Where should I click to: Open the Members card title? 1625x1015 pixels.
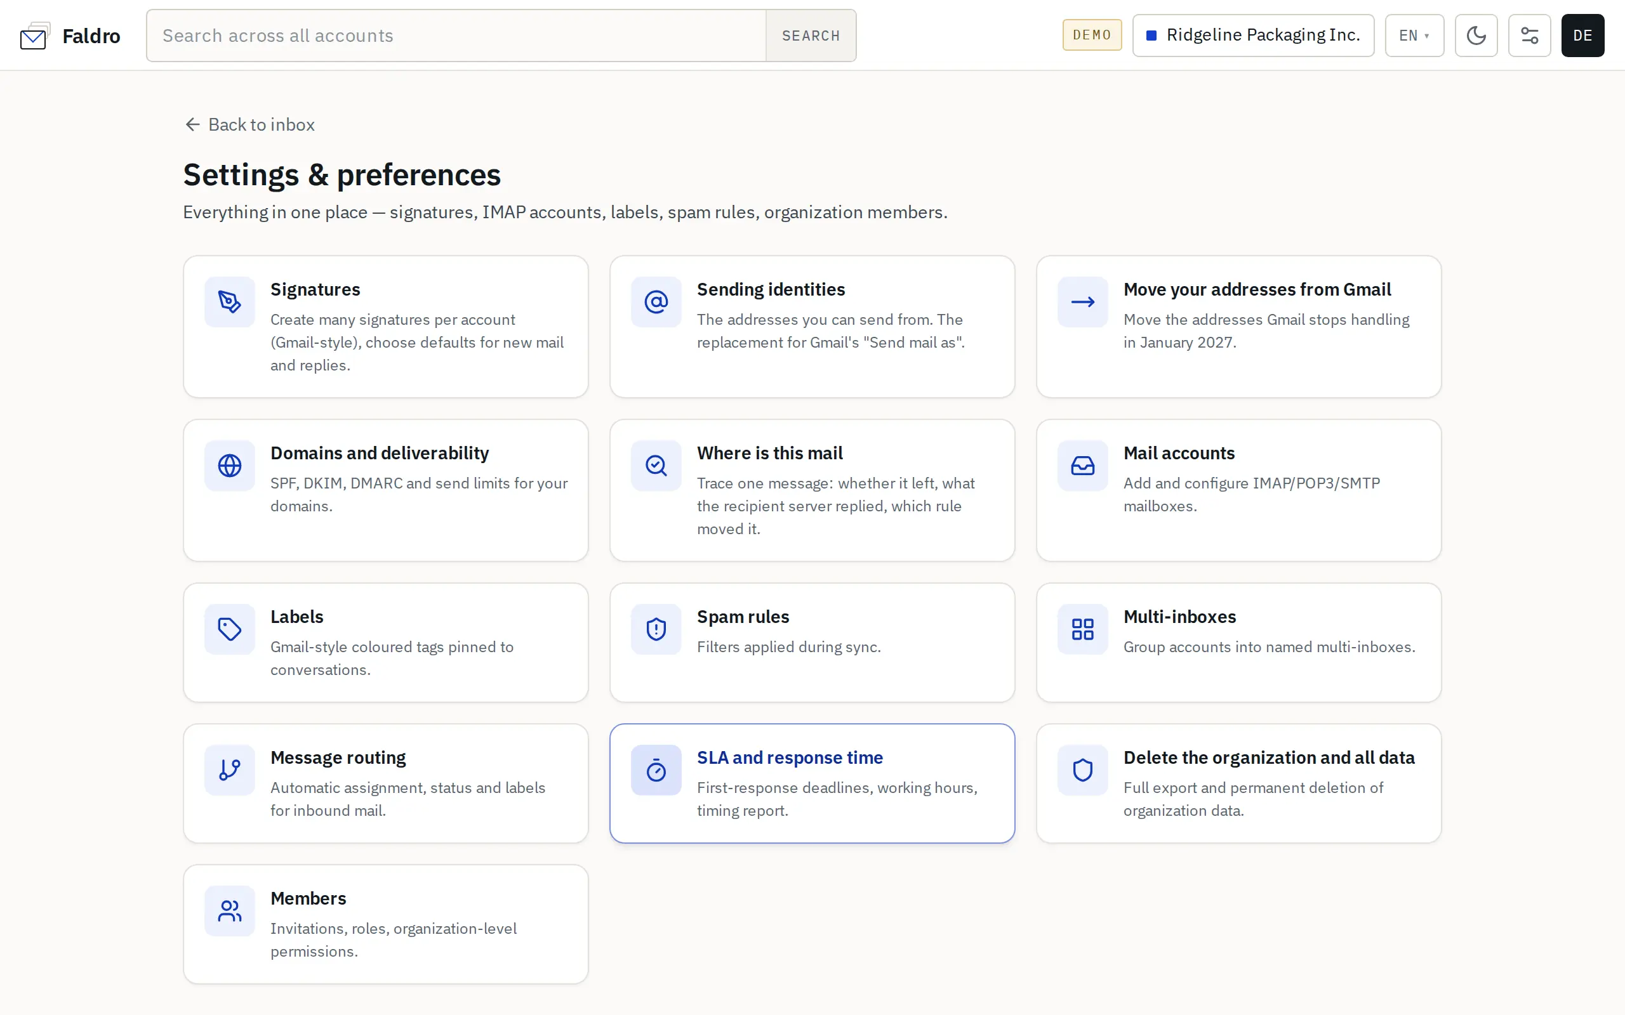click(x=308, y=898)
